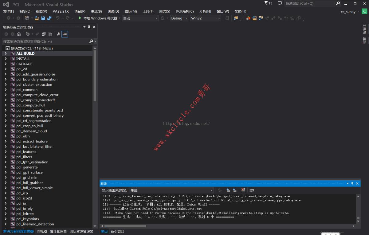Select the pcl_keypoints project

tap(28, 219)
